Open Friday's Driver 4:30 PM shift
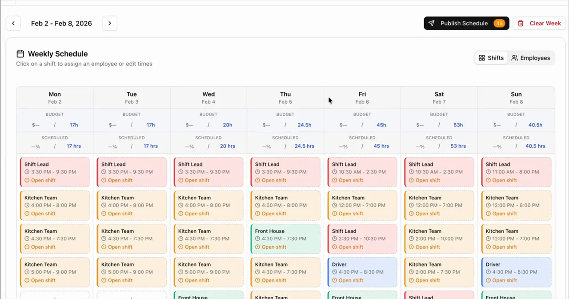This screenshot has width=569, height=299. point(362,272)
